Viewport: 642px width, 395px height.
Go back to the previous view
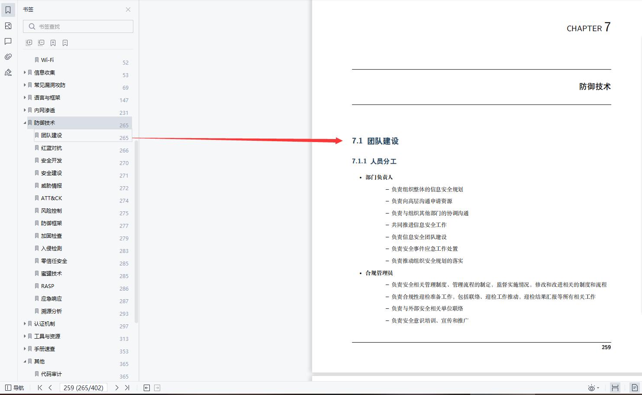point(147,388)
